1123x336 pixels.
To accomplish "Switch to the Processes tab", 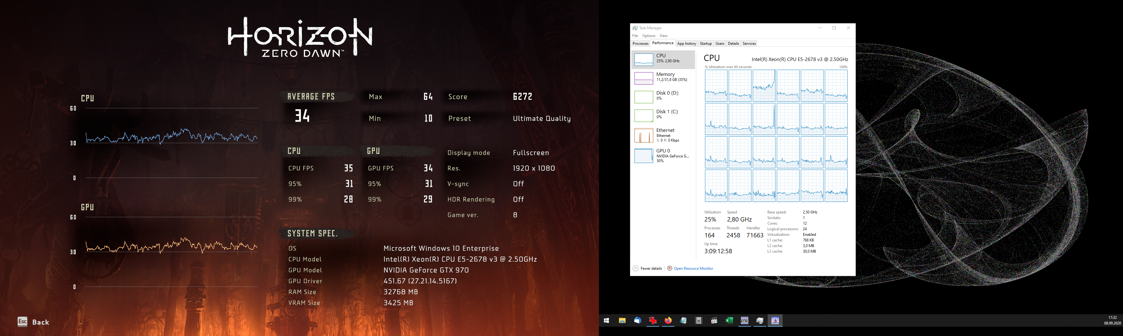I will 640,44.
